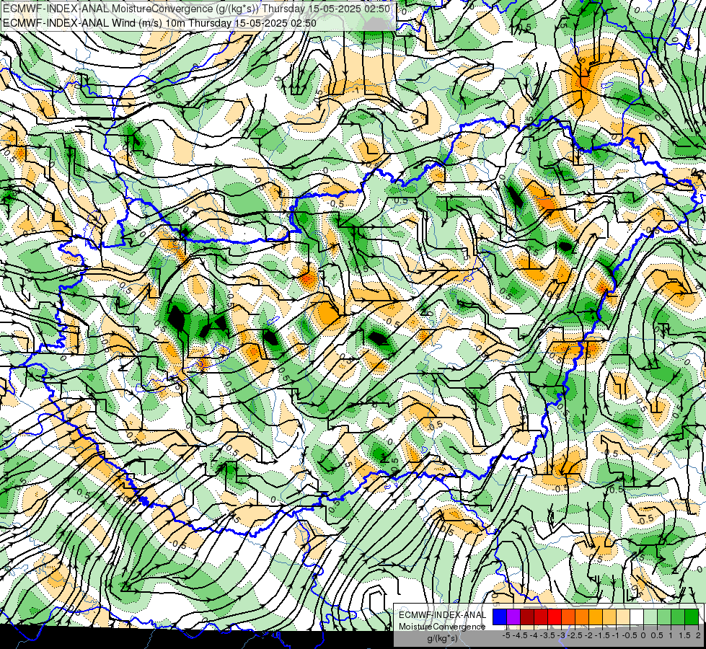The height and width of the screenshot is (649, 706).
Task: Choose the light orange swatch between -1.5 and -1
Action: [x=609, y=617]
